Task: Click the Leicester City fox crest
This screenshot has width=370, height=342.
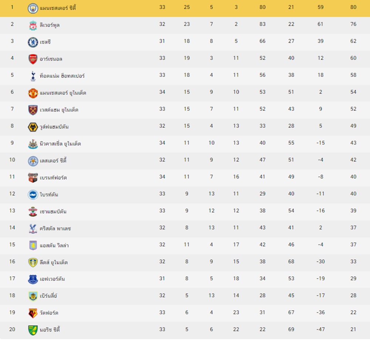Action: point(33,161)
